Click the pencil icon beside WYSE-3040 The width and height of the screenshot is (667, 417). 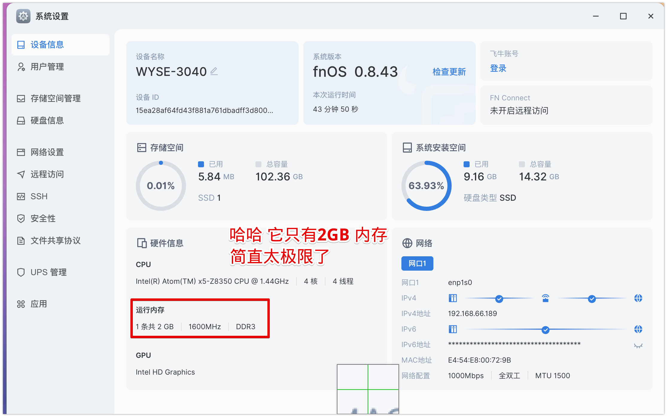[214, 71]
